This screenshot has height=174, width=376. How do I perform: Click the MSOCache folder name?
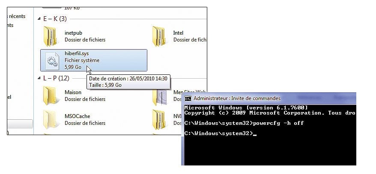(77, 116)
